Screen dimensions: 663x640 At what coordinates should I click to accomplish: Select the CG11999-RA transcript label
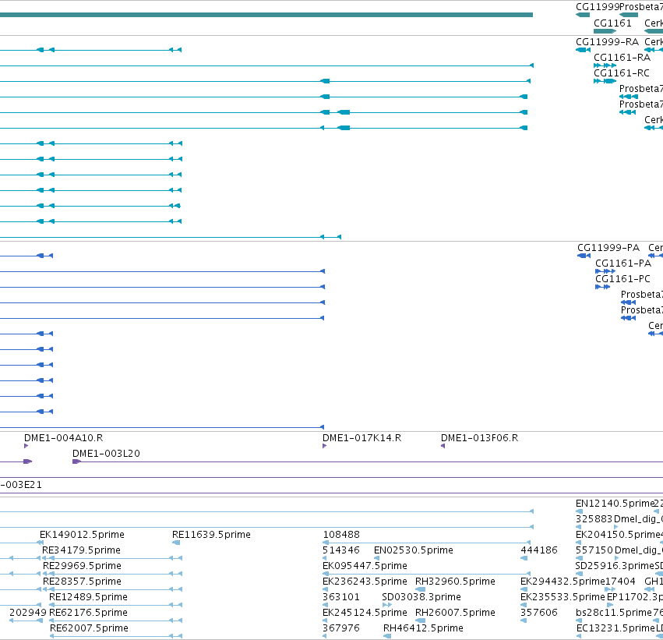click(607, 42)
